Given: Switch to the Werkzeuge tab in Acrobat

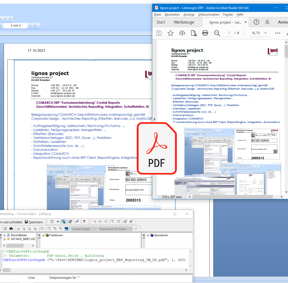Looking at the screenshot, I should coord(184,22).
